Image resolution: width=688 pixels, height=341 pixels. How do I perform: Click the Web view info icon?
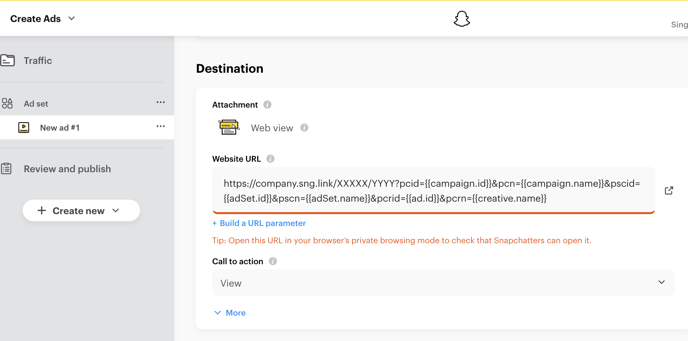point(304,128)
